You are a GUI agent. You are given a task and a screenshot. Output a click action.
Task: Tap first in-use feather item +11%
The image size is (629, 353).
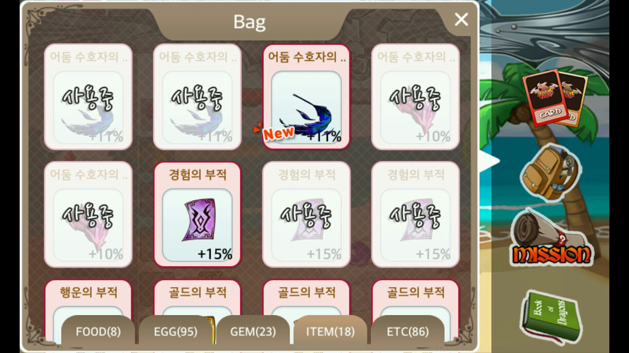click(x=88, y=97)
